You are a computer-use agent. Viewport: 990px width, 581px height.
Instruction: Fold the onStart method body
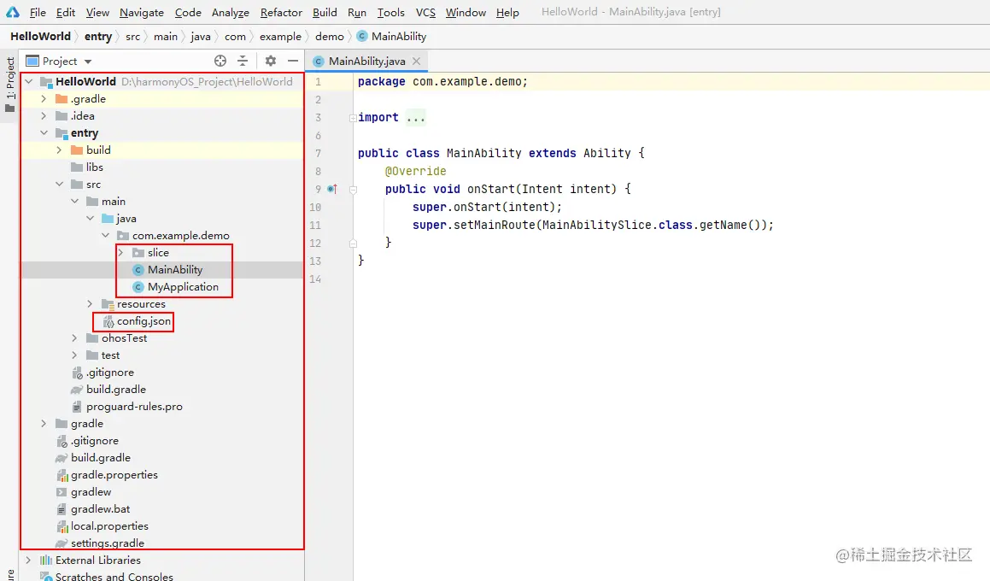tap(353, 189)
